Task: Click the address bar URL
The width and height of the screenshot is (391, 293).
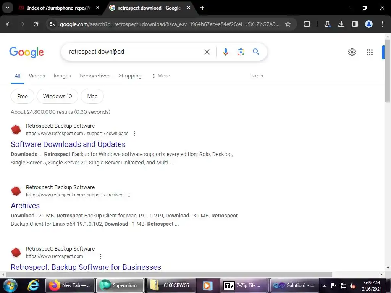Action: click(x=170, y=24)
